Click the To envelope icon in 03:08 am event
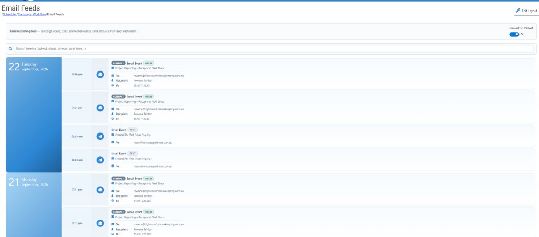The image size is (539, 237). (113, 166)
